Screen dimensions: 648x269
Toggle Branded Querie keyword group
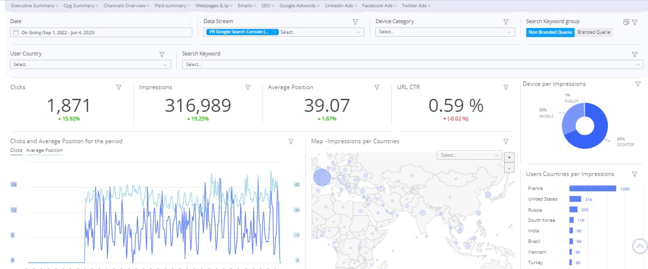[x=594, y=32]
